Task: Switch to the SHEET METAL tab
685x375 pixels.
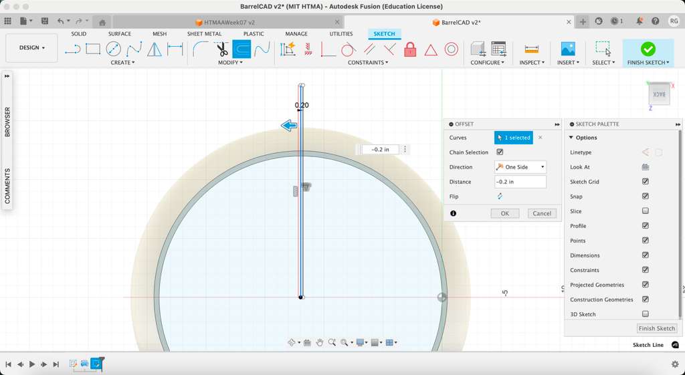Action: pos(204,34)
